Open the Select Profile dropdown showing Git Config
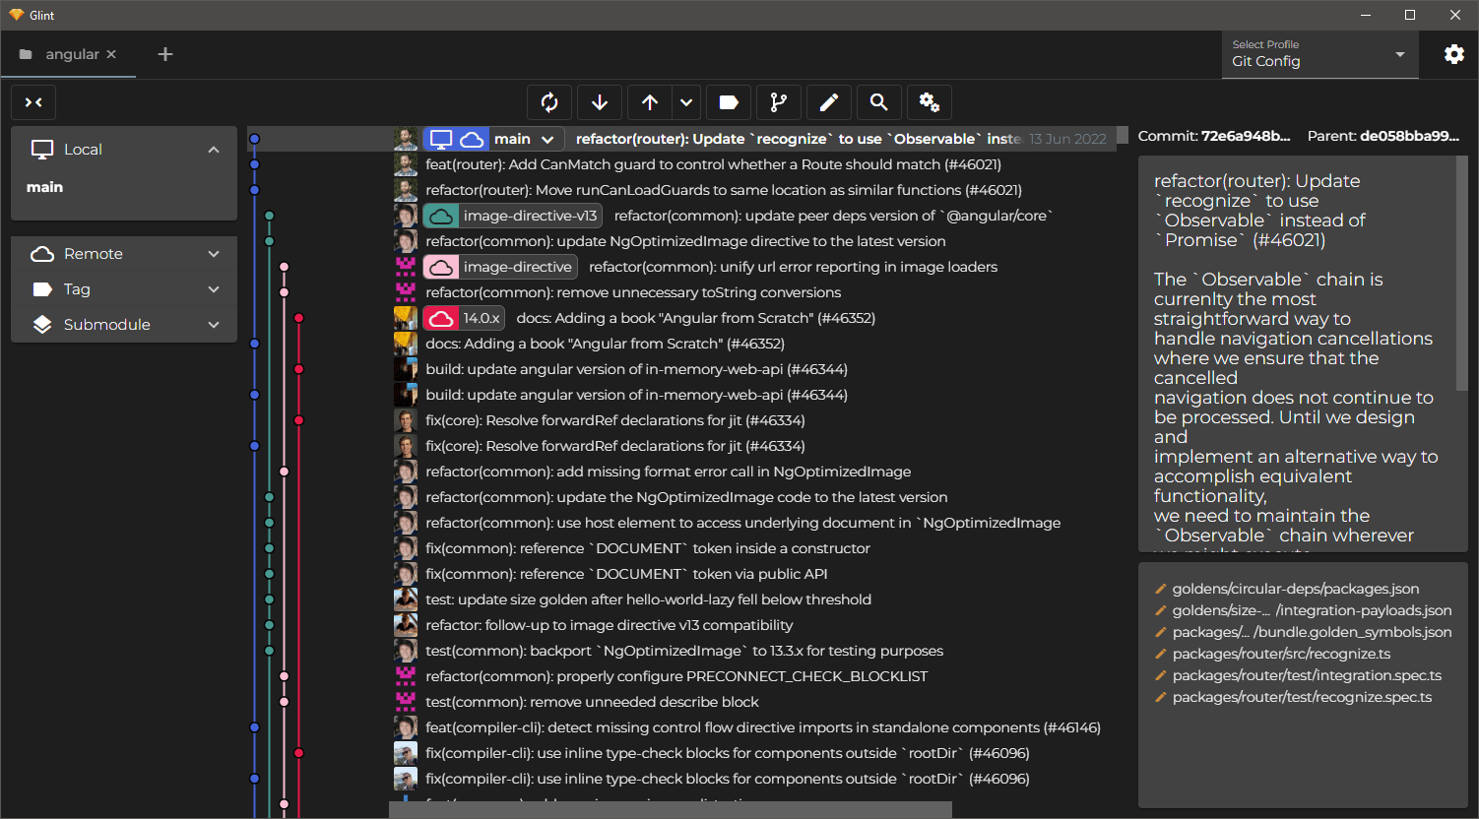The width and height of the screenshot is (1479, 819). (1318, 54)
